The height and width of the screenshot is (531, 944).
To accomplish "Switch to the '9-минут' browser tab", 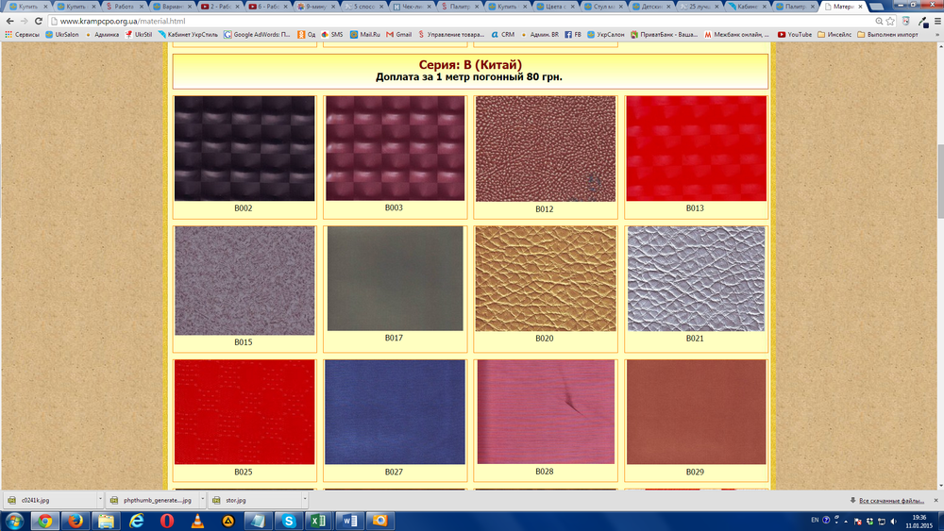I will [x=317, y=6].
